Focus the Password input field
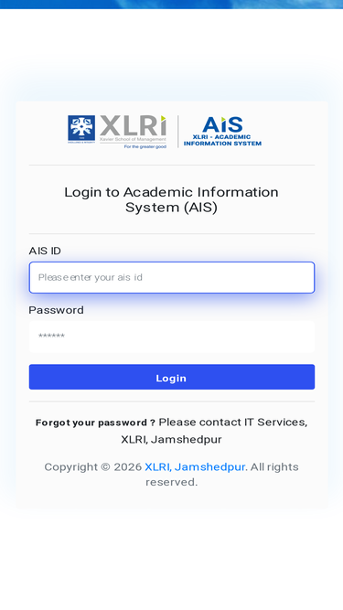The width and height of the screenshot is (343, 610). tap(172, 337)
